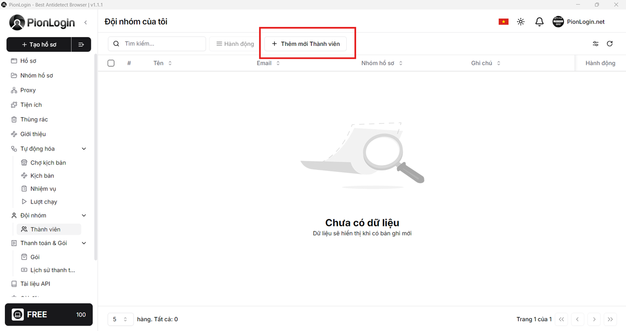Click the Vietnamese flag language icon
This screenshot has width=626, height=331.
[503, 22]
